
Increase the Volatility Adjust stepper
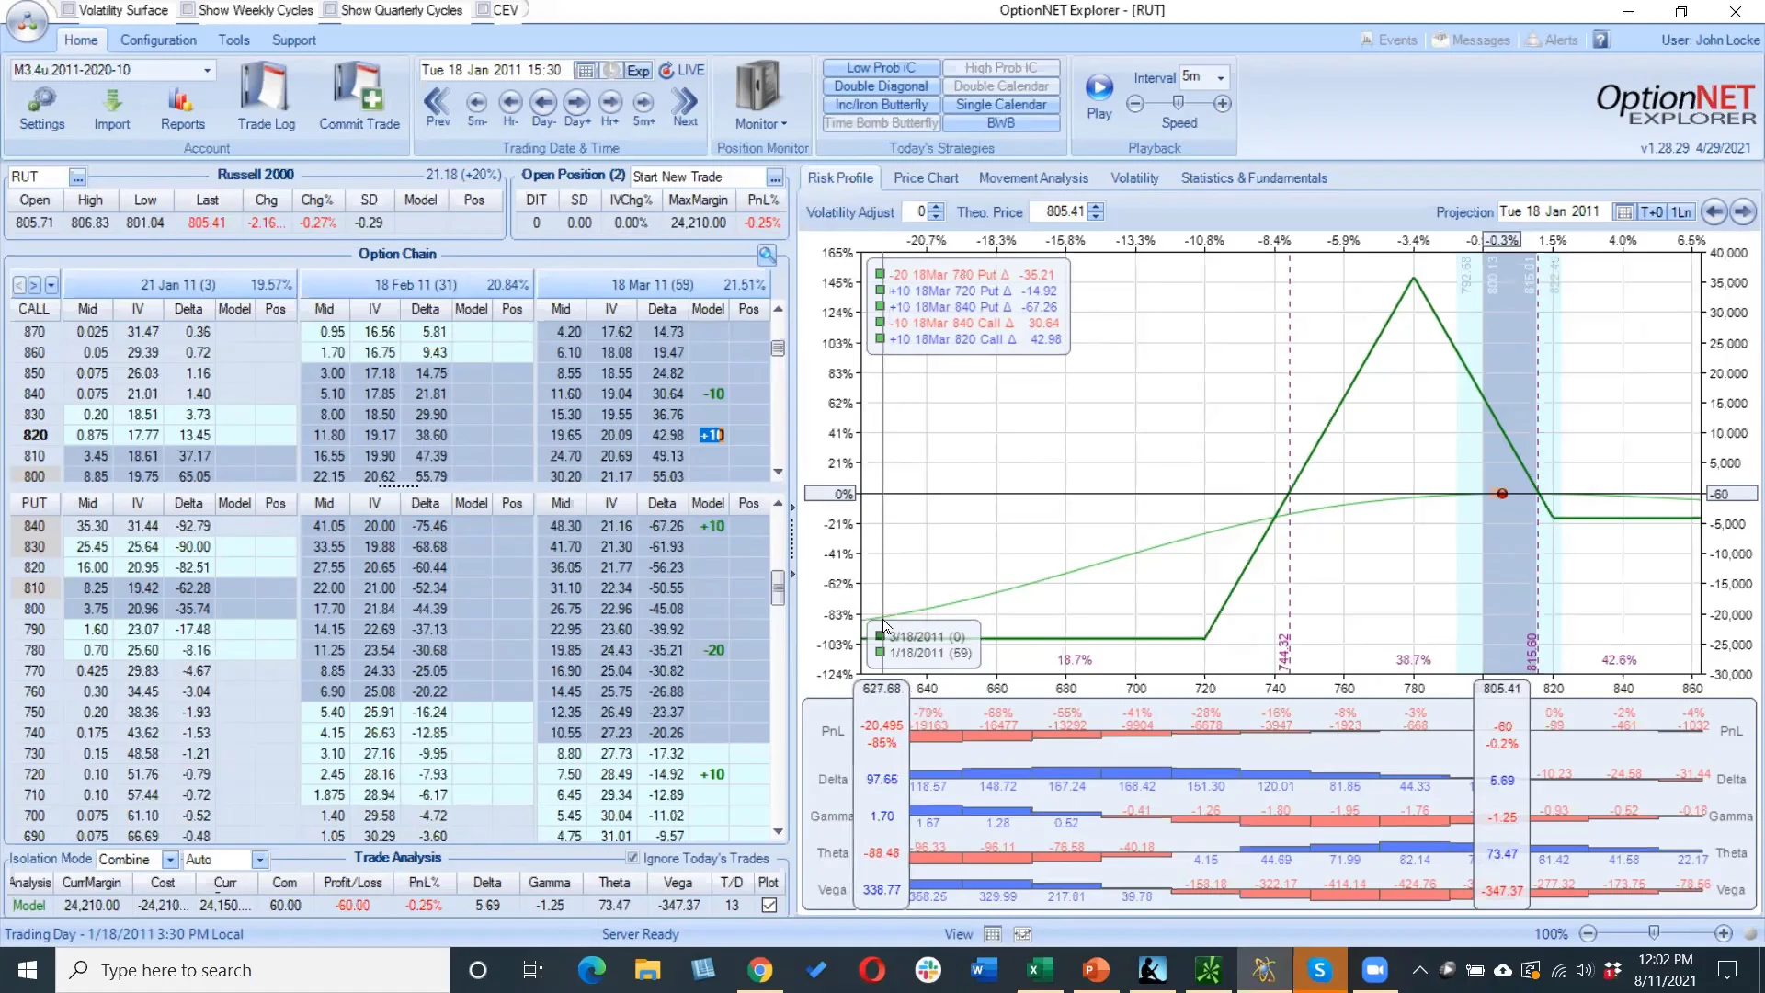tap(936, 207)
